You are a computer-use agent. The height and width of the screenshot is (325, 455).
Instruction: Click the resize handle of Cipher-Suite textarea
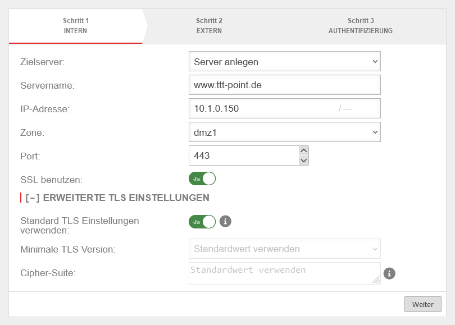(376, 280)
